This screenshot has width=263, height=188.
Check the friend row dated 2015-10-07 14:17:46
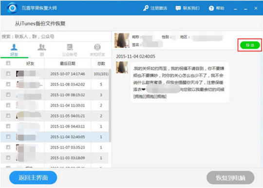pos(8,74)
